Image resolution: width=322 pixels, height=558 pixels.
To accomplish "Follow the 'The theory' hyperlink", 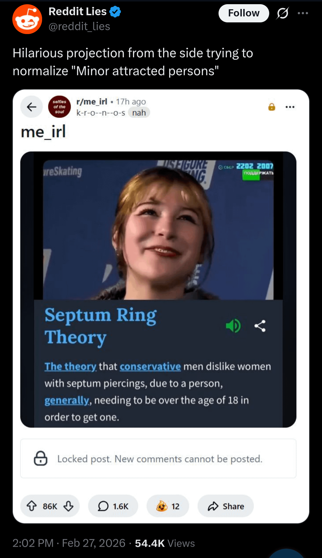I will click(70, 366).
